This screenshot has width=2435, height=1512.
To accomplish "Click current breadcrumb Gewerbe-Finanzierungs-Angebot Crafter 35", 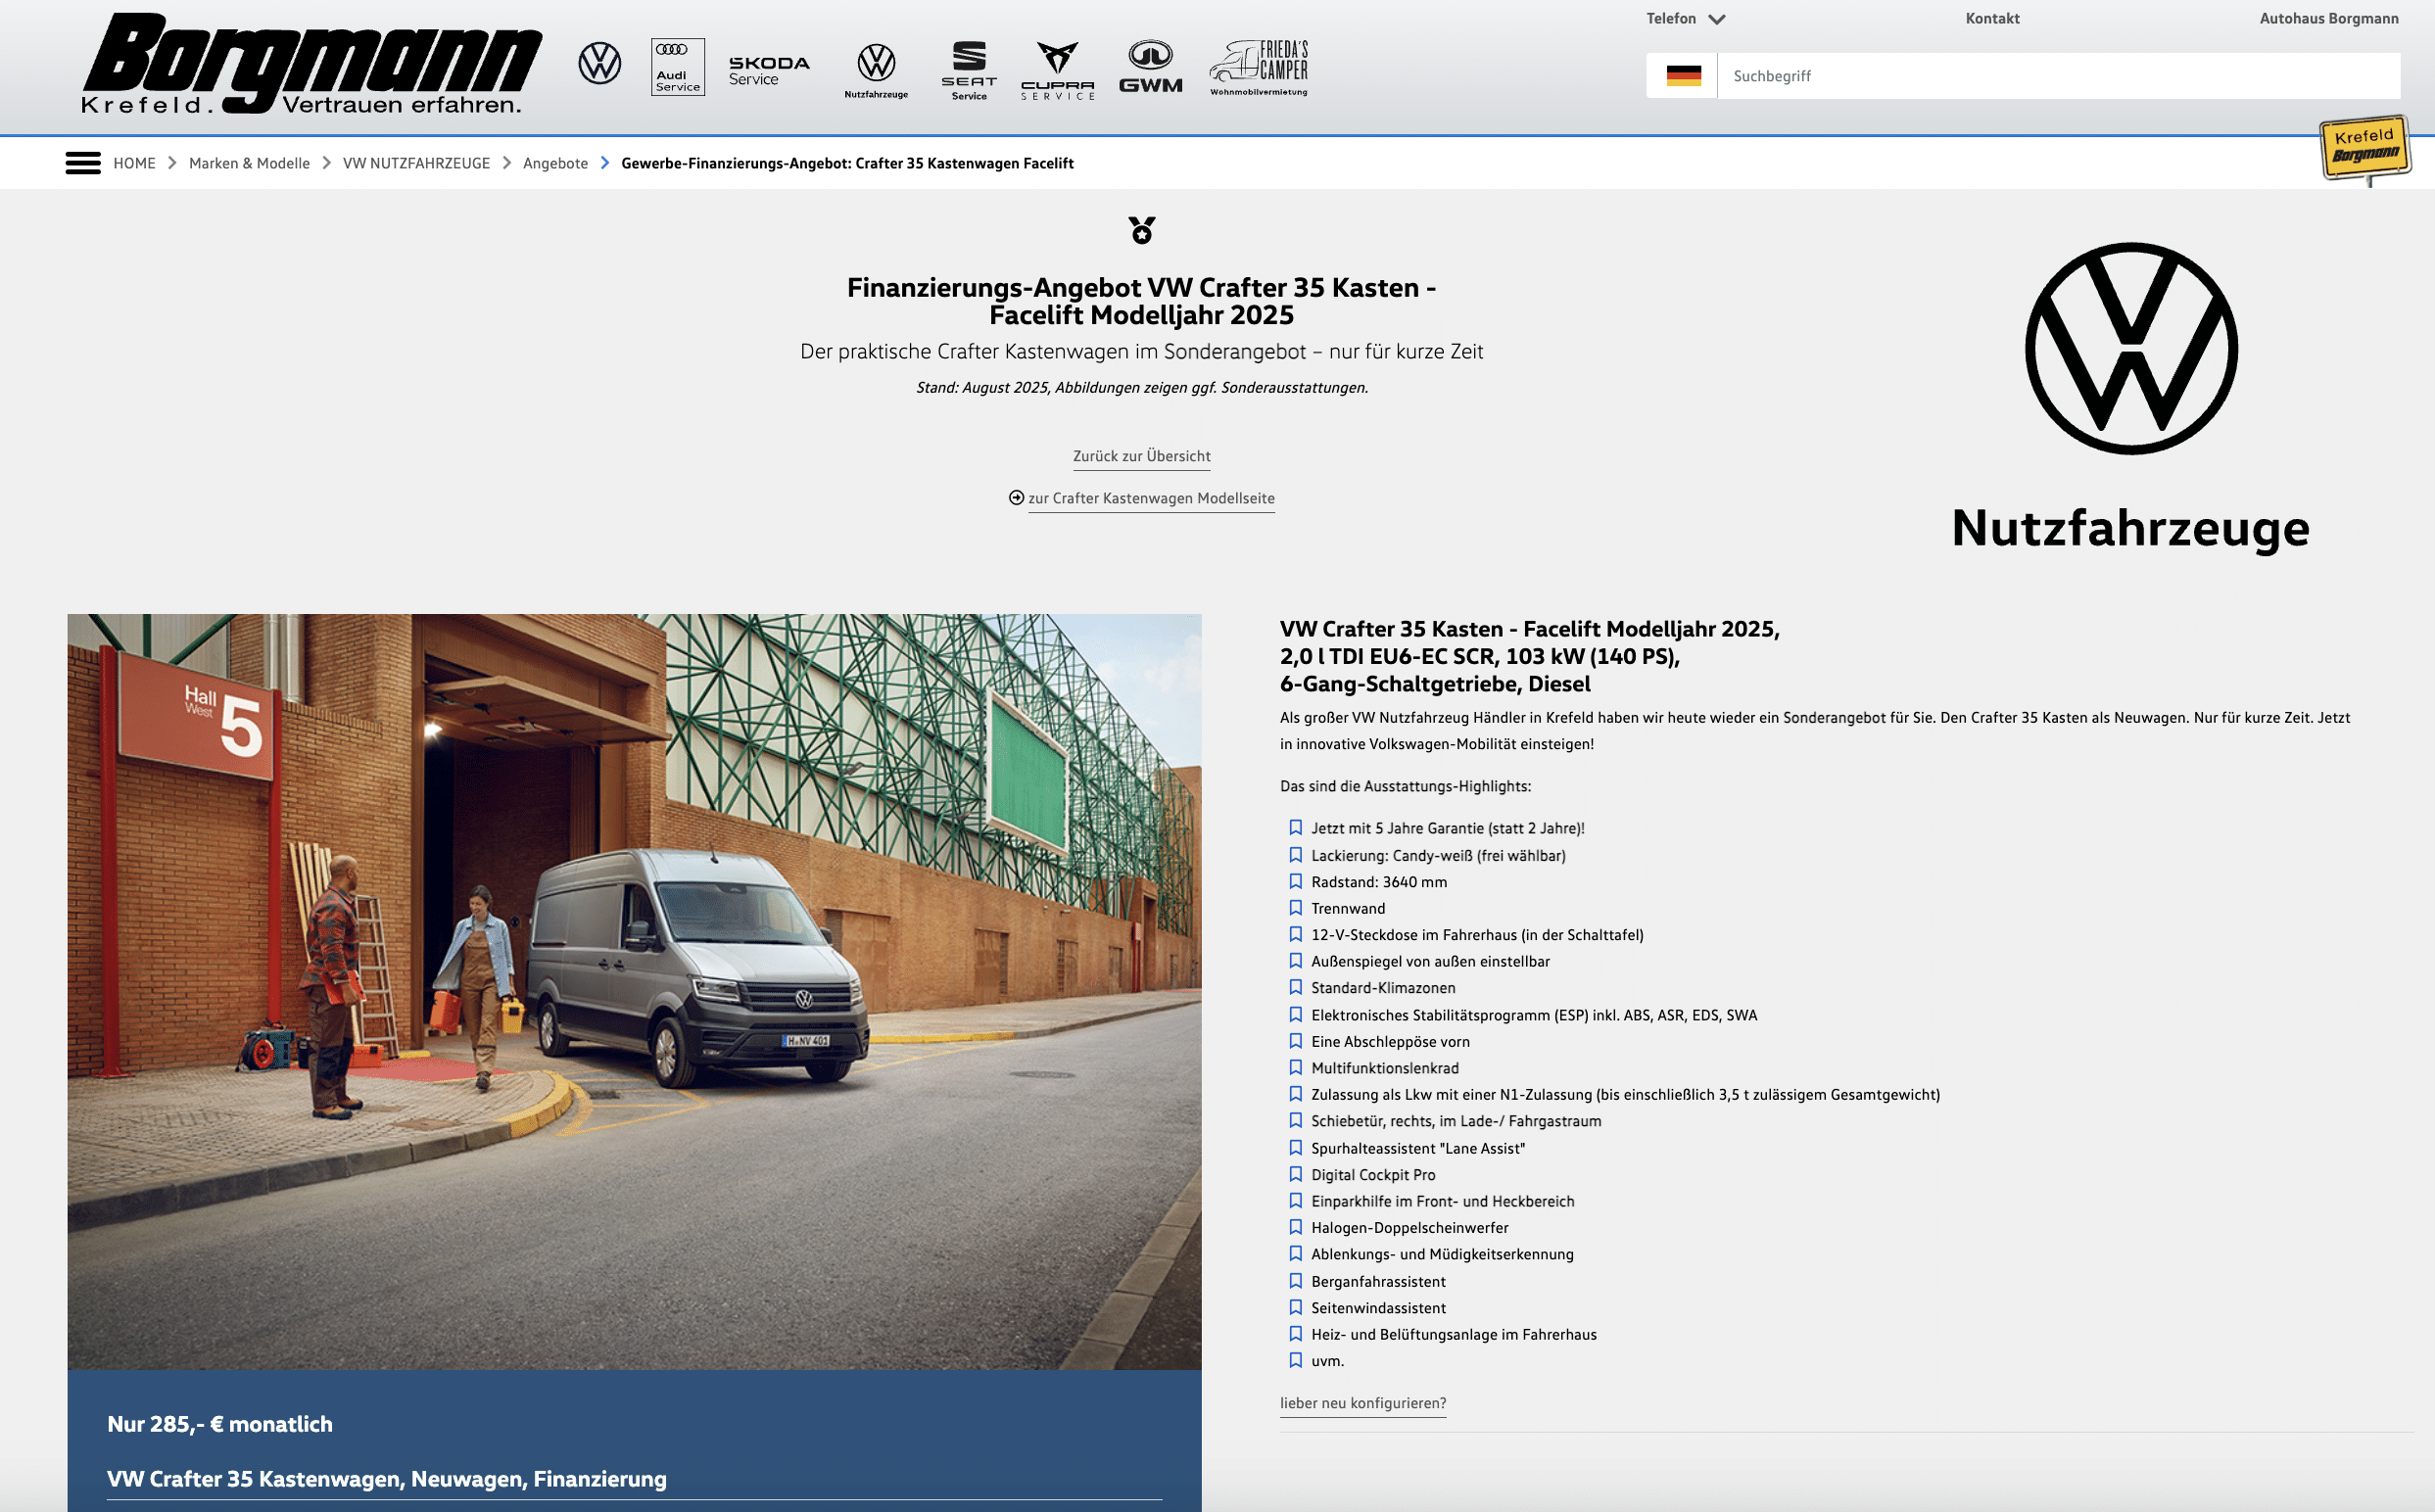I will pyautogui.click(x=847, y=163).
